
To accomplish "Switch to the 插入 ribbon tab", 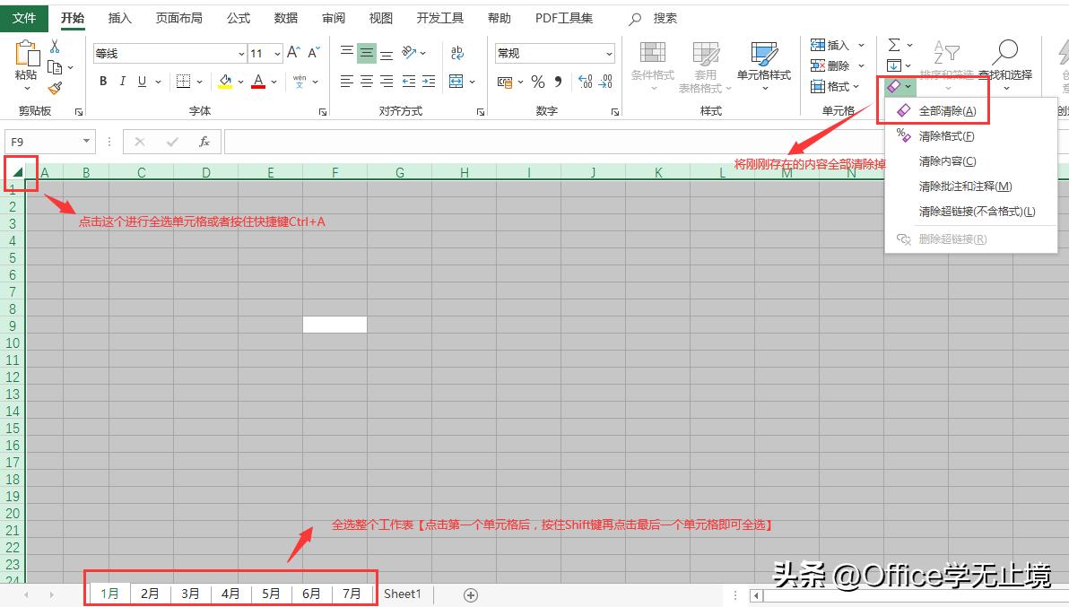I will (x=120, y=17).
